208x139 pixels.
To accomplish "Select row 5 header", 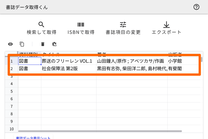I will pos(12,91).
